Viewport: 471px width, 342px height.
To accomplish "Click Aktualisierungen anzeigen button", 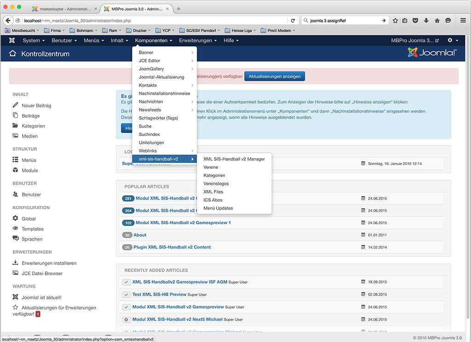I will [x=275, y=76].
